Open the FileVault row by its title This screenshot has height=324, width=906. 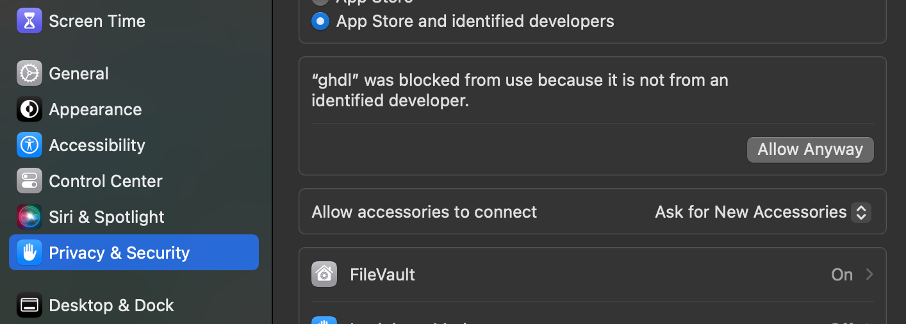382,275
